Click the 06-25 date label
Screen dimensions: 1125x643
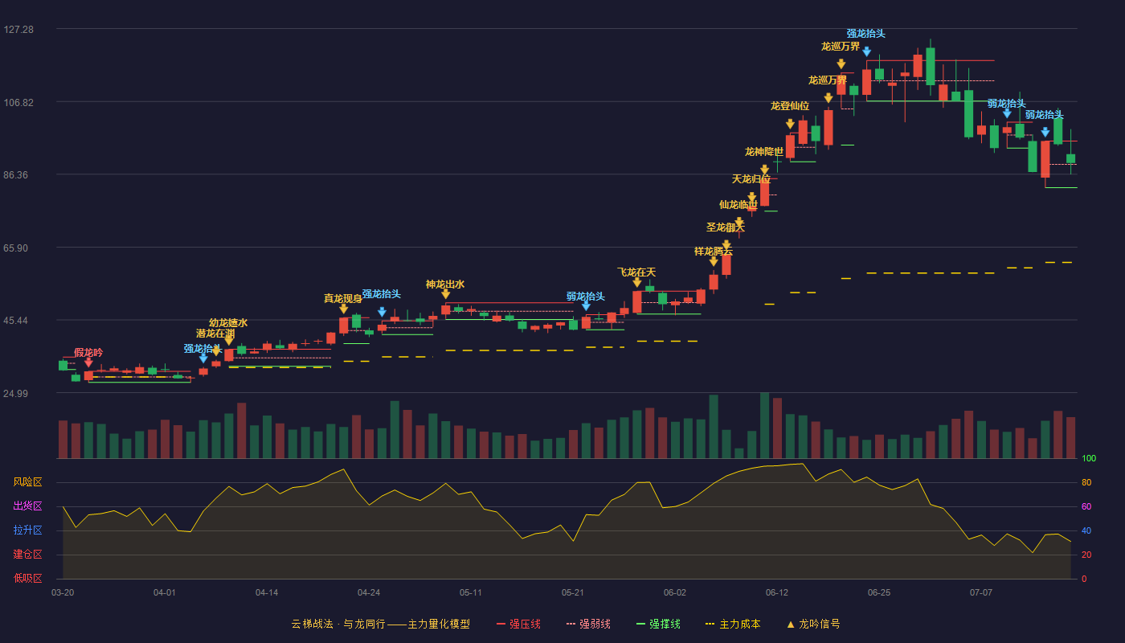coord(879,592)
